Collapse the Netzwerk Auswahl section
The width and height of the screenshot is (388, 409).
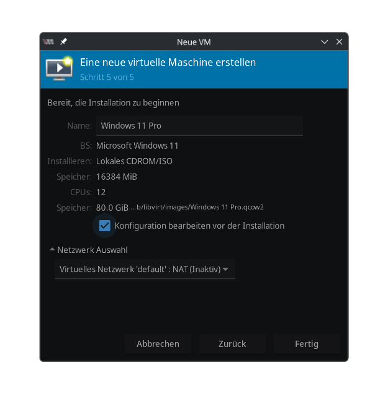(x=89, y=250)
